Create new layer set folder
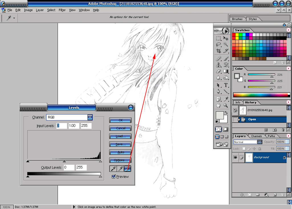The image size is (292, 209). point(258,195)
